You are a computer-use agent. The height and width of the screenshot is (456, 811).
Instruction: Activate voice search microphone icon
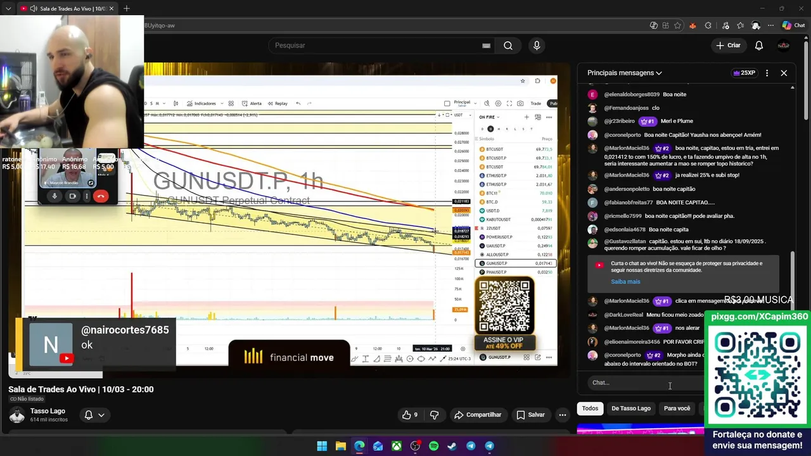[537, 46]
